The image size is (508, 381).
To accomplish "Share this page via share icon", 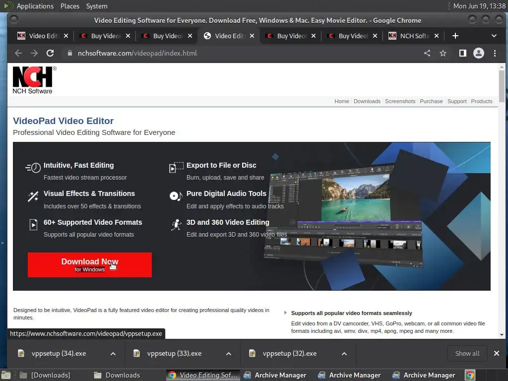I will point(427,53).
